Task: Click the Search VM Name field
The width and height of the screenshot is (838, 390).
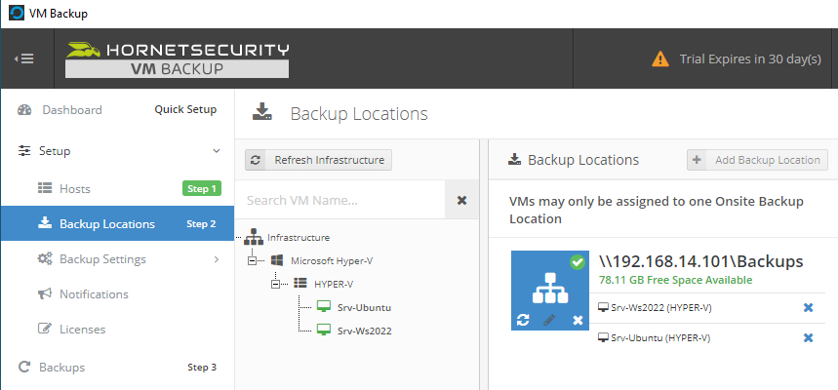Action: [x=346, y=200]
